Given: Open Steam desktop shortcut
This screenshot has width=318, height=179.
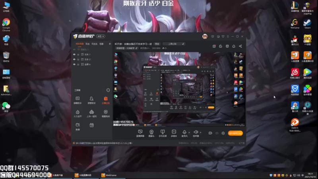Looking at the screenshot, I should pos(307,24).
